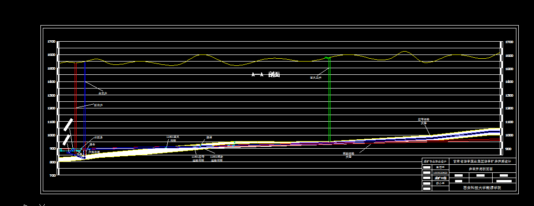Select the 900 label on left elevation scale
Viewport: 534px width, 206px height.
[x=52, y=148]
